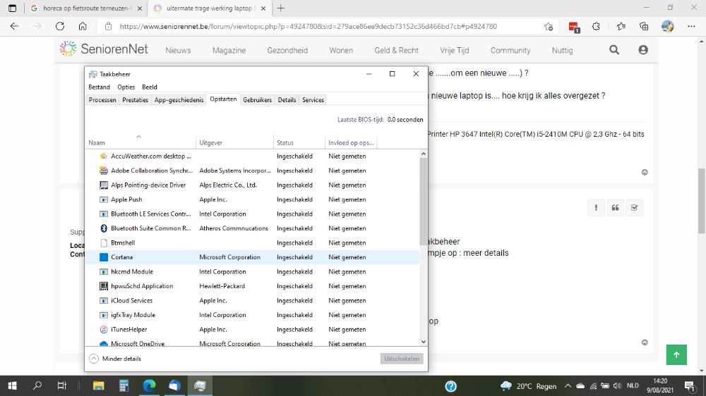Click the browser refresh icon
The image size is (706, 396).
pyautogui.click(x=60, y=26)
